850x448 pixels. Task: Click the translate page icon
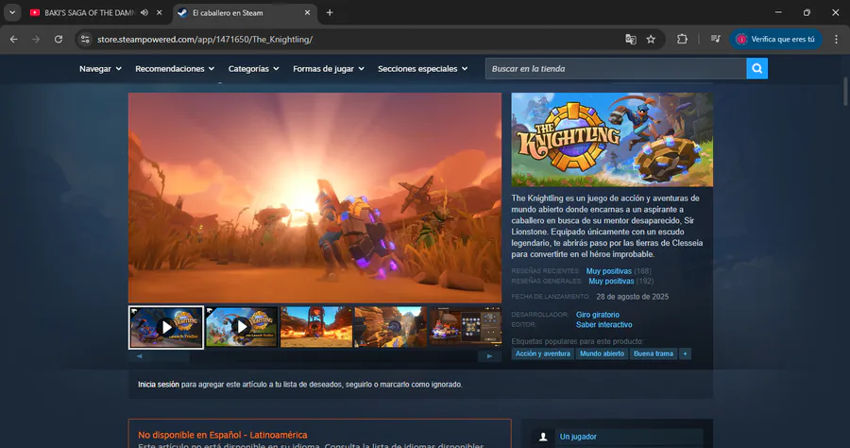631,39
